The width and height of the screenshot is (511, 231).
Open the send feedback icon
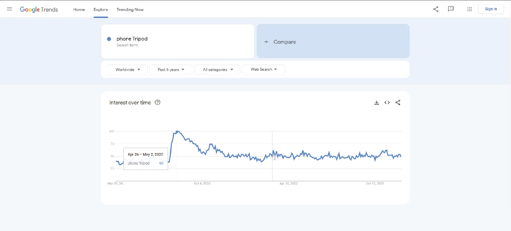(x=451, y=9)
